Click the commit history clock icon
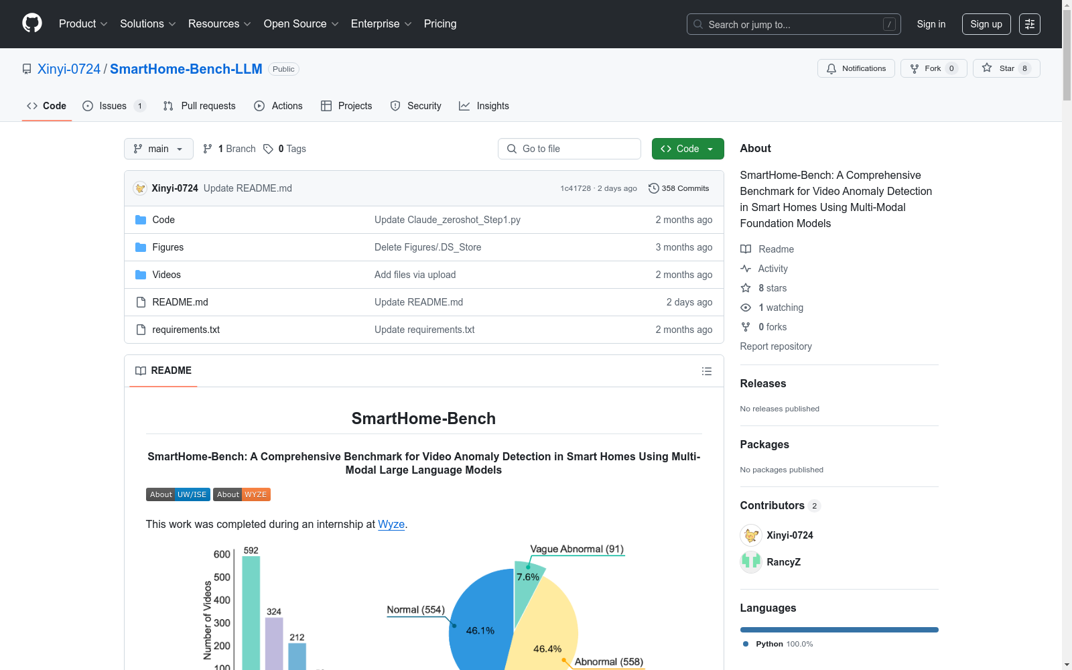The width and height of the screenshot is (1072, 670). [x=654, y=188]
